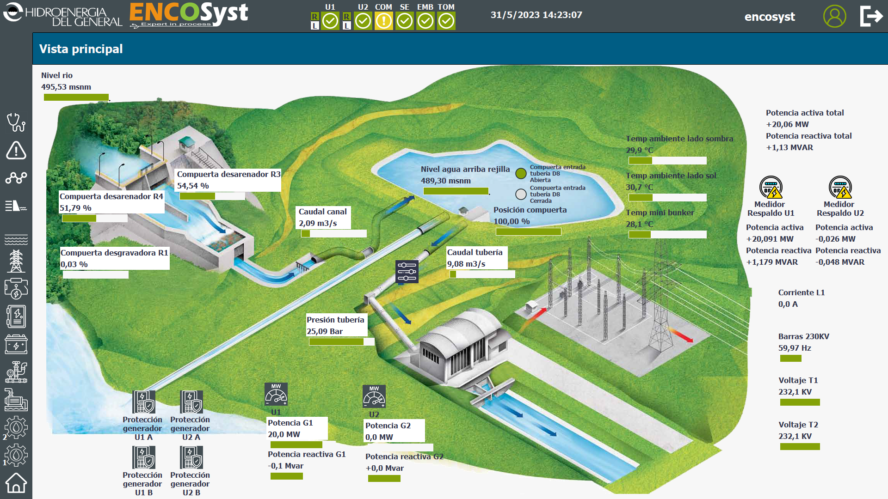Click the U1 status check indicator
Image resolution: width=888 pixels, height=499 pixels.
330,21
